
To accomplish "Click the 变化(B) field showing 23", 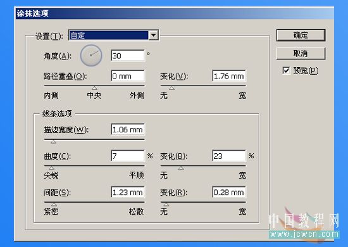I will pyautogui.click(x=229, y=156).
